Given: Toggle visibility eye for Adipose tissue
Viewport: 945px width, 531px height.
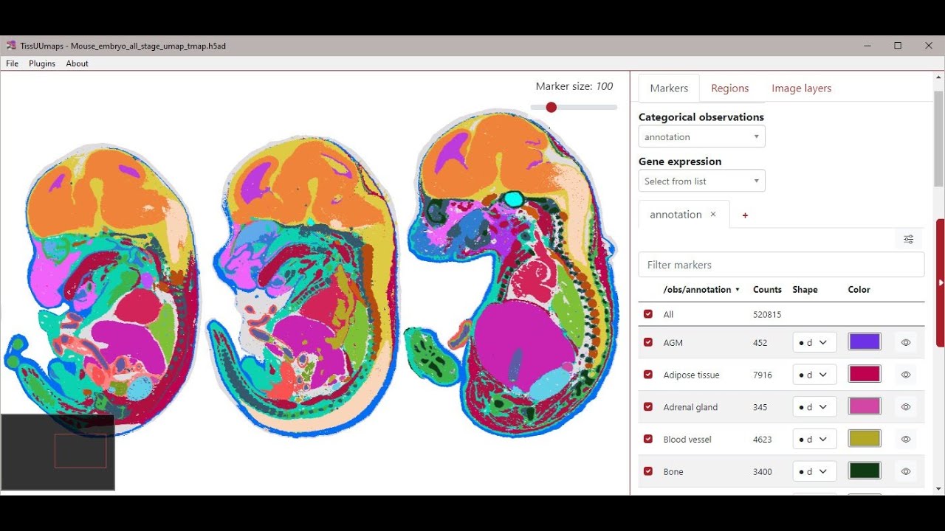Looking at the screenshot, I should click(x=906, y=375).
